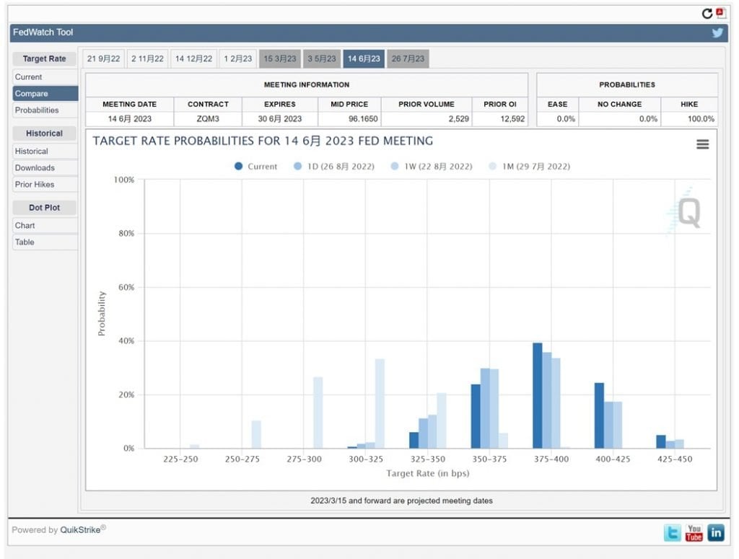This screenshot has height=559, width=739.
Task: Select the 26 7月23 meeting tab
Action: [408, 59]
